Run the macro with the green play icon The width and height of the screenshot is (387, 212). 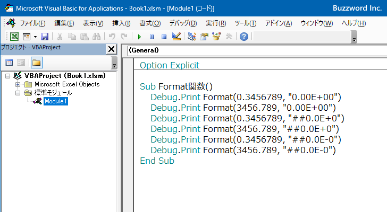click(139, 37)
